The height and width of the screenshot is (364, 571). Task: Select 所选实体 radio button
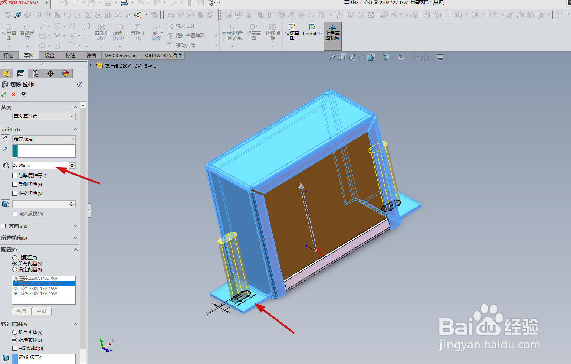tap(15, 340)
